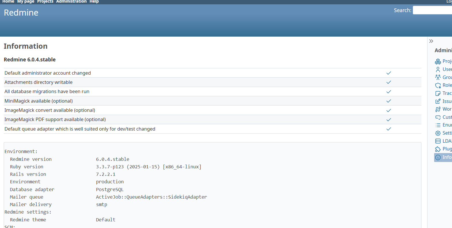452x228 pixels.
Task: Click checkmark for Default administrator account changed
Action: pyautogui.click(x=389, y=73)
